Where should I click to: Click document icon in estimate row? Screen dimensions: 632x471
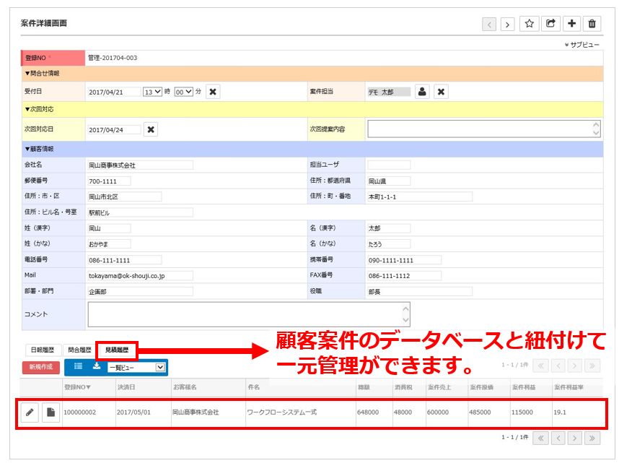coord(51,412)
